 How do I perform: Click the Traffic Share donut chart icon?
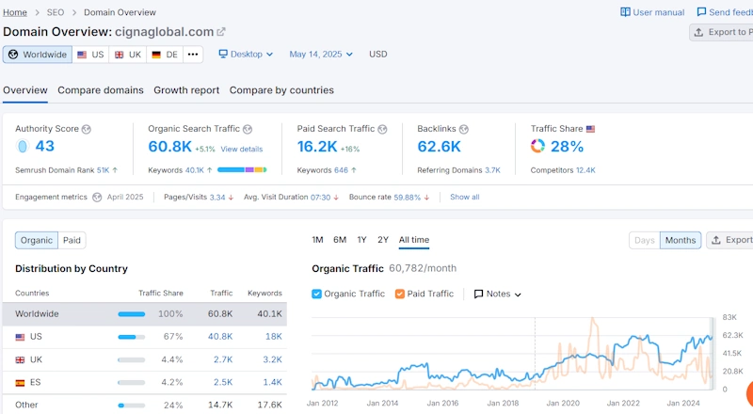(x=537, y=146)
